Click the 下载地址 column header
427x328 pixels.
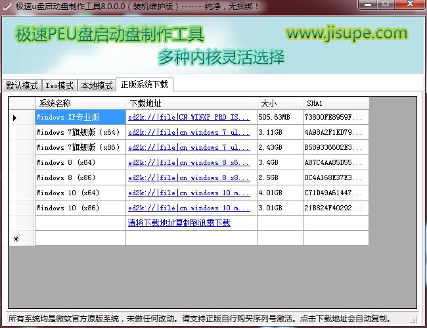tap(191, 103)
